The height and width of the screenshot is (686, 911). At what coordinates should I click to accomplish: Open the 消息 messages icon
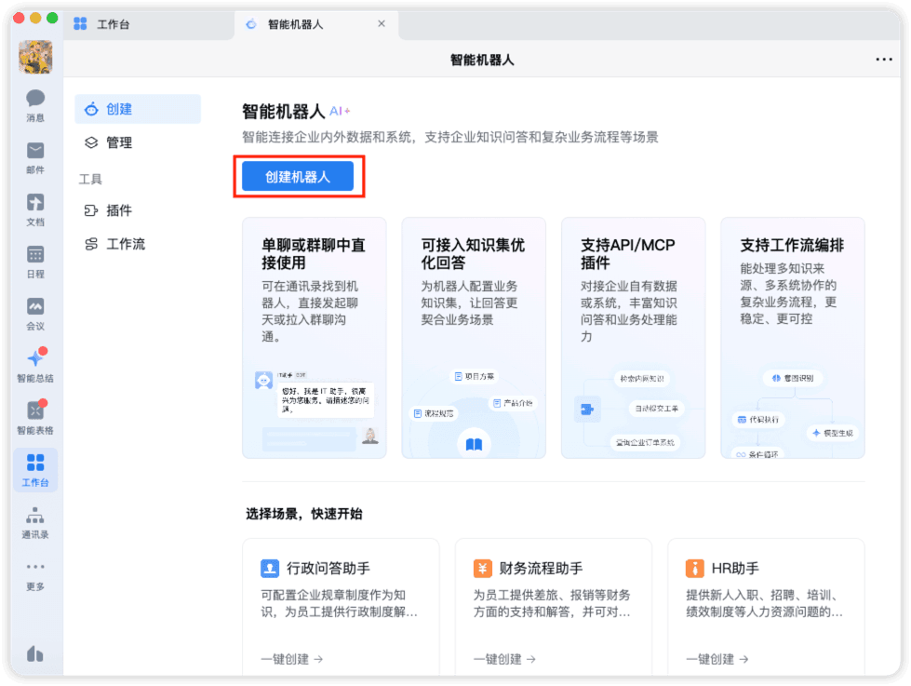34,105
